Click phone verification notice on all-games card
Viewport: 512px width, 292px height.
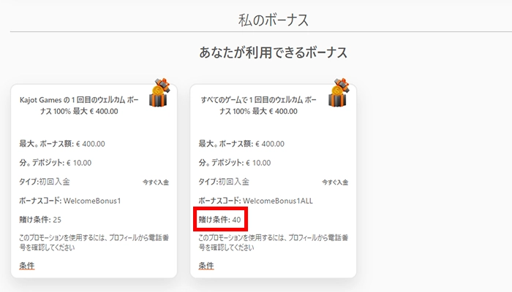click(271, 242)
